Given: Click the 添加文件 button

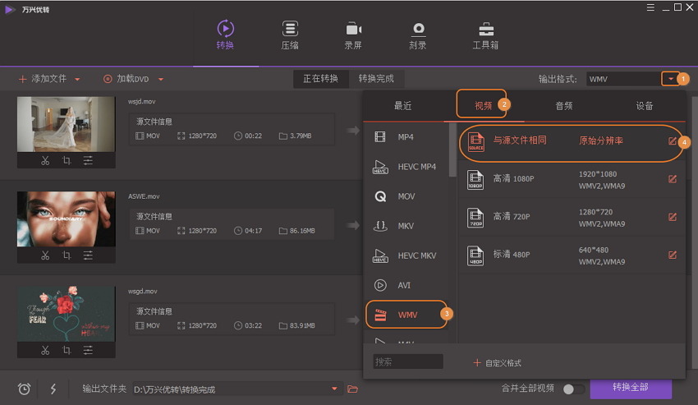Looking at the screenshot, I should 43,79.
